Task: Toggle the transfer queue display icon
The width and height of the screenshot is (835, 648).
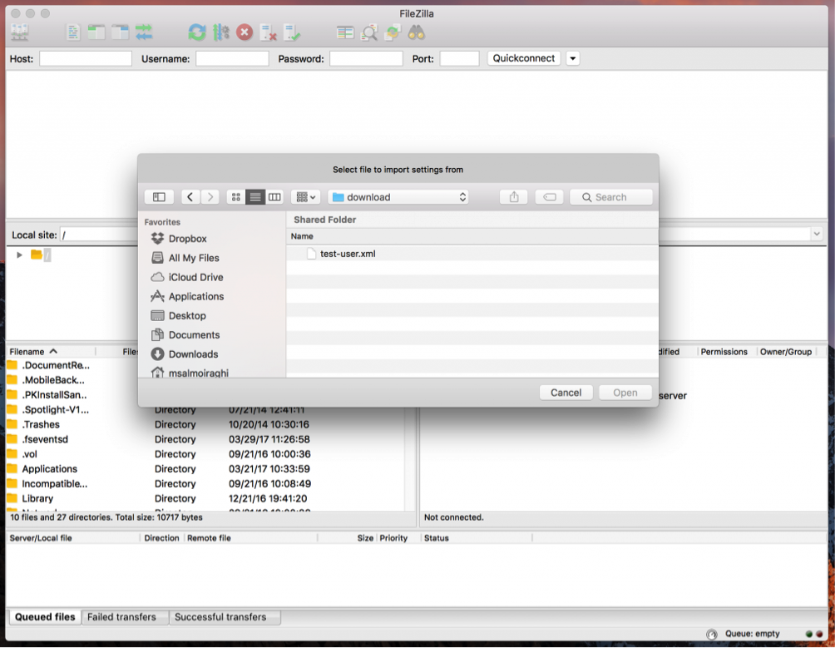Action: (x=144, y=33)
